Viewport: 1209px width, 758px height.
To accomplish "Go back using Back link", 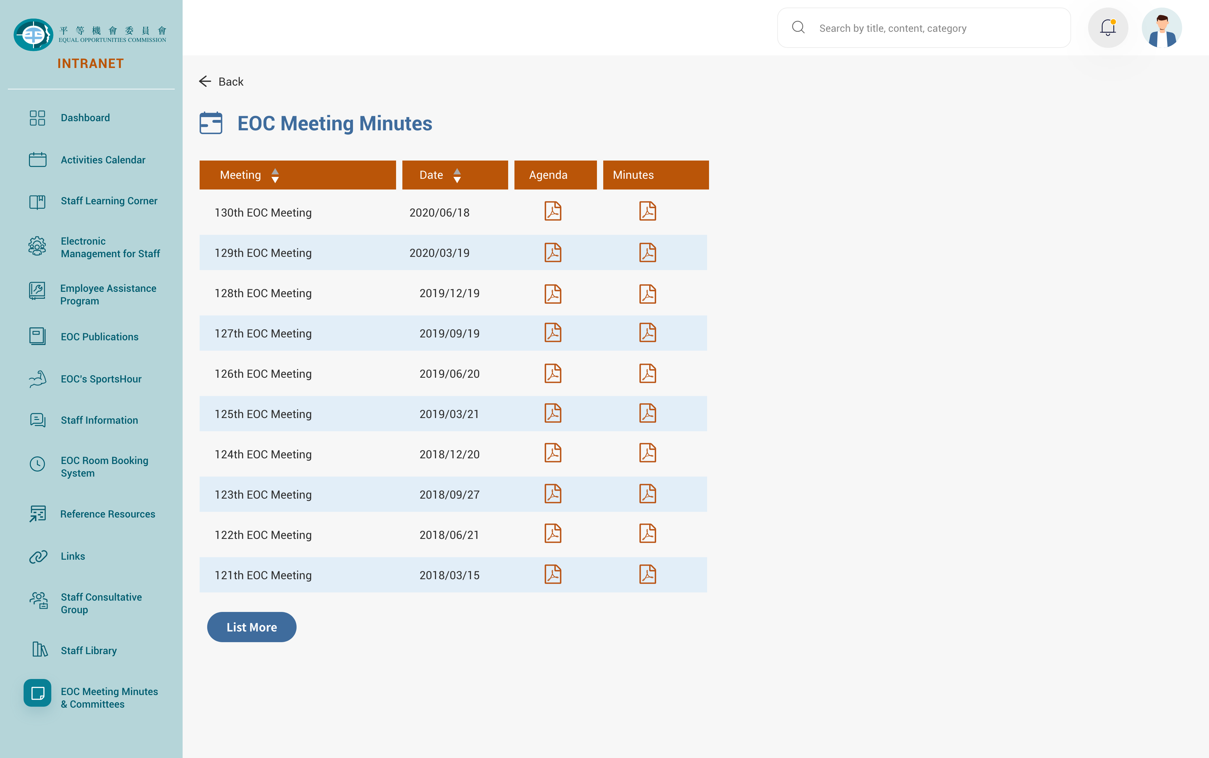I will (x=221, y=82).
